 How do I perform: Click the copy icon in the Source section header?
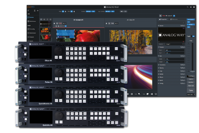(x=181, y=26)
